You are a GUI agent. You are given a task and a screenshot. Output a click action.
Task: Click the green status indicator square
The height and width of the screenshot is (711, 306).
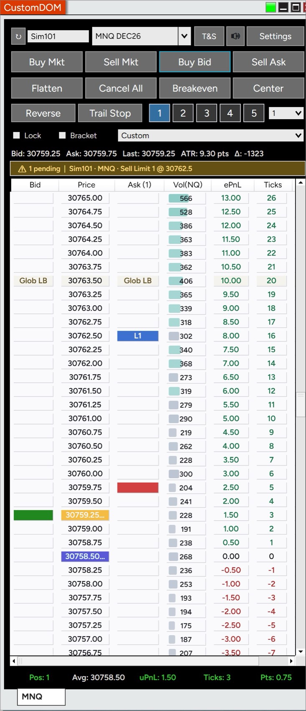(x=271, y=8)
